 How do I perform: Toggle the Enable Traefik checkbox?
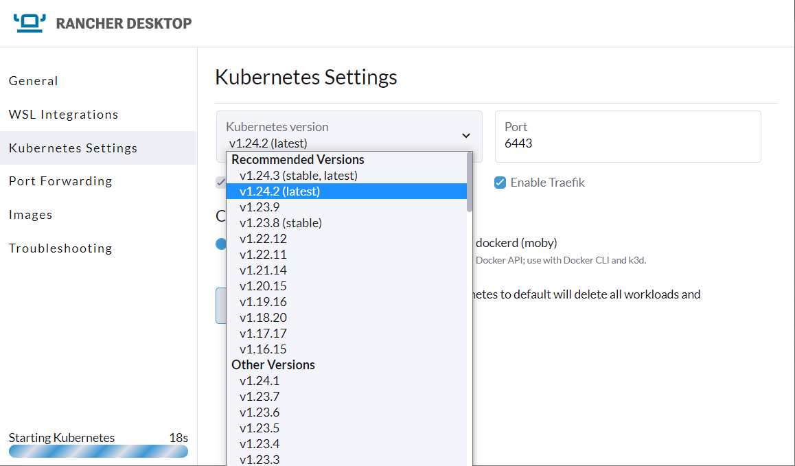tap(500, 183)
